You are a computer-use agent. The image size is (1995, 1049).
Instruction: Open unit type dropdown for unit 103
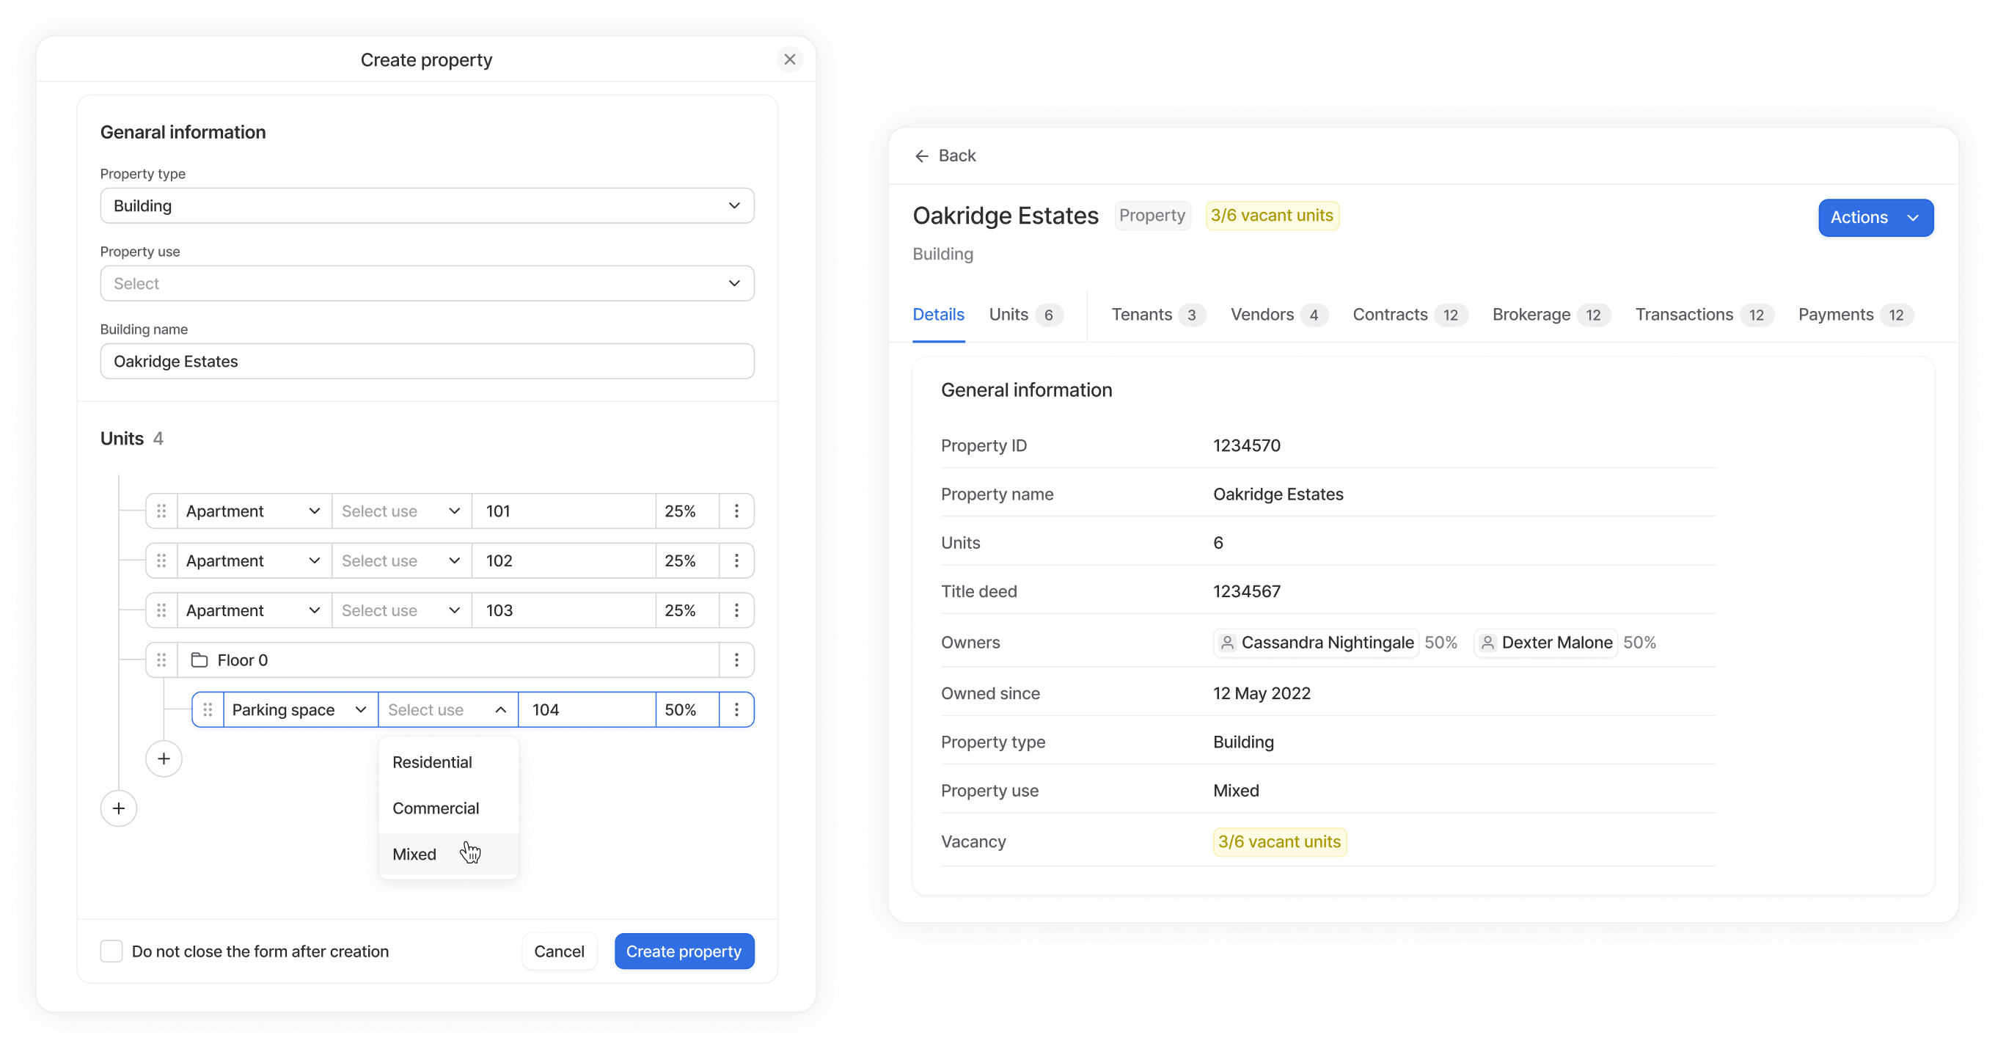pyautogui.click(x=254, y=610)
